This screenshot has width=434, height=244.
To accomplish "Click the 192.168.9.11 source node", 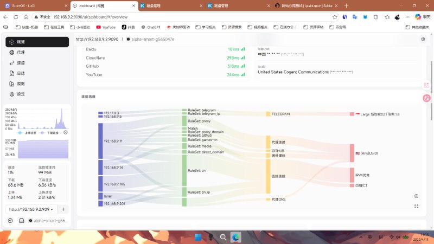I will coord(100,141).
